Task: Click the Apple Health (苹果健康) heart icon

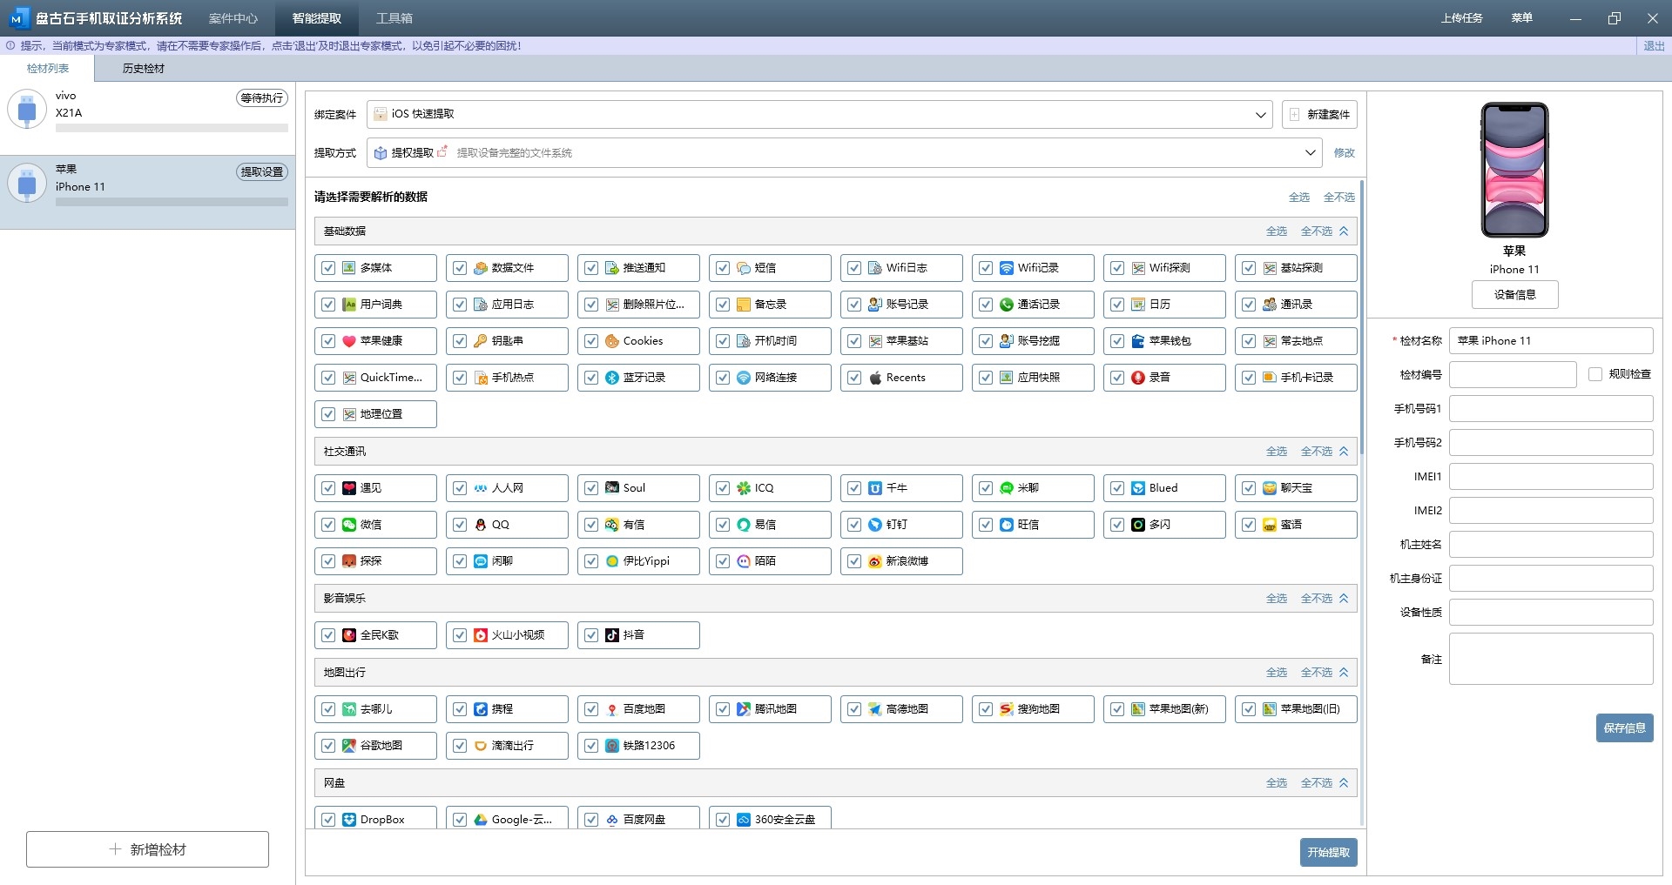Action: [349, 341]
